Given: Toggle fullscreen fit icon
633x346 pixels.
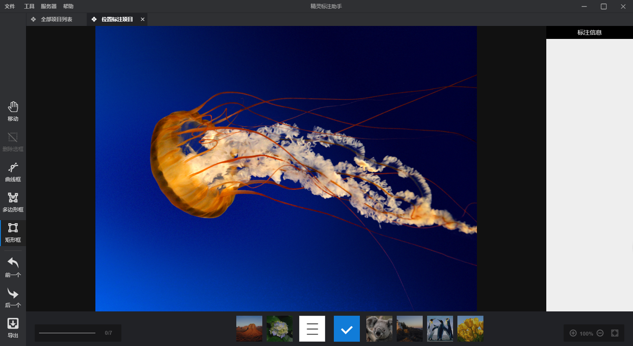Looking at the screenshot, I should pos(614,333).
